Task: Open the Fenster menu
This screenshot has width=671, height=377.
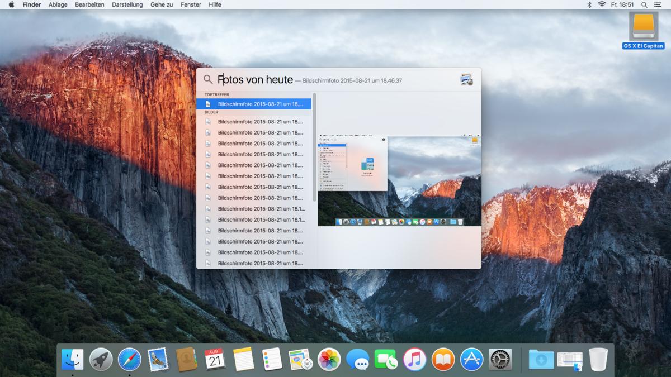Action: [191, 4]
